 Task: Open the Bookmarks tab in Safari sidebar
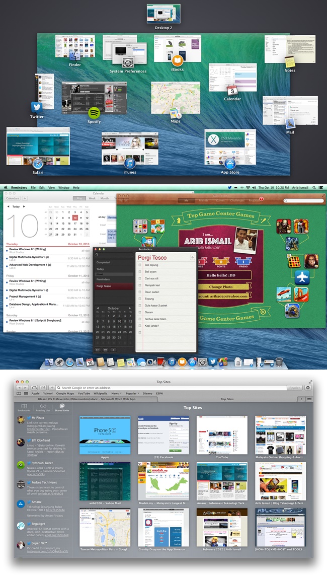[x=24, y=408]
